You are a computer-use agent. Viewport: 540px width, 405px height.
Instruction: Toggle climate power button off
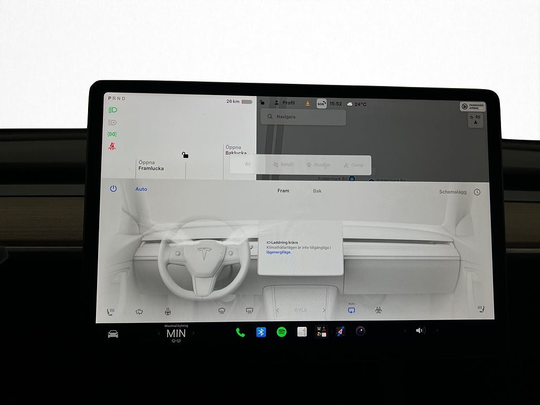pos(113,188)
